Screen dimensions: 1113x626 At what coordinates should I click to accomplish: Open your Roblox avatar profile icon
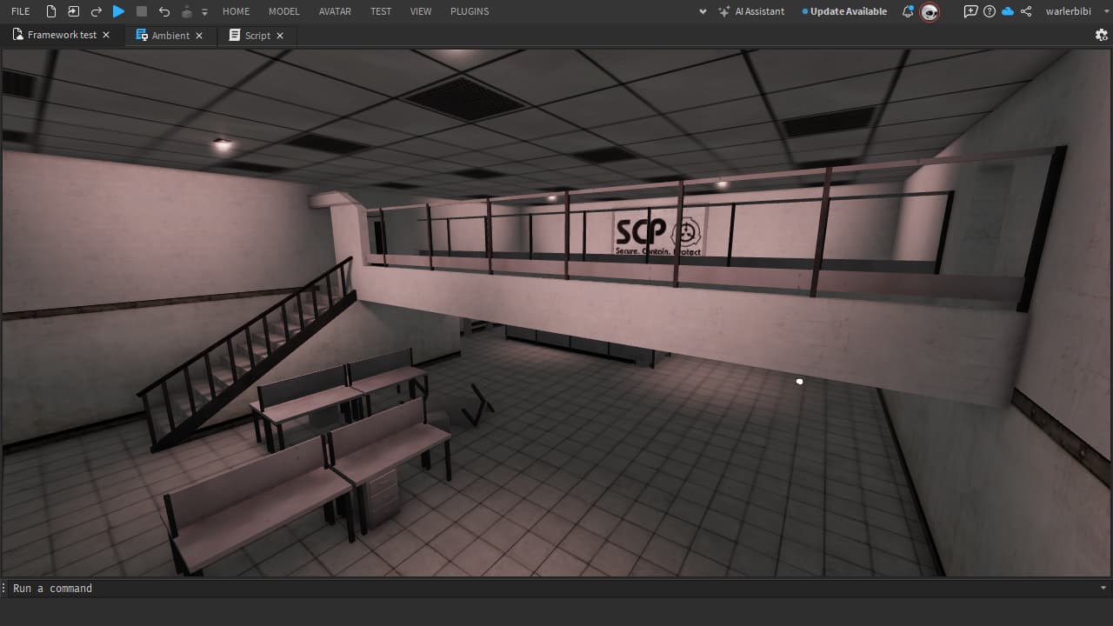point(930,12)
